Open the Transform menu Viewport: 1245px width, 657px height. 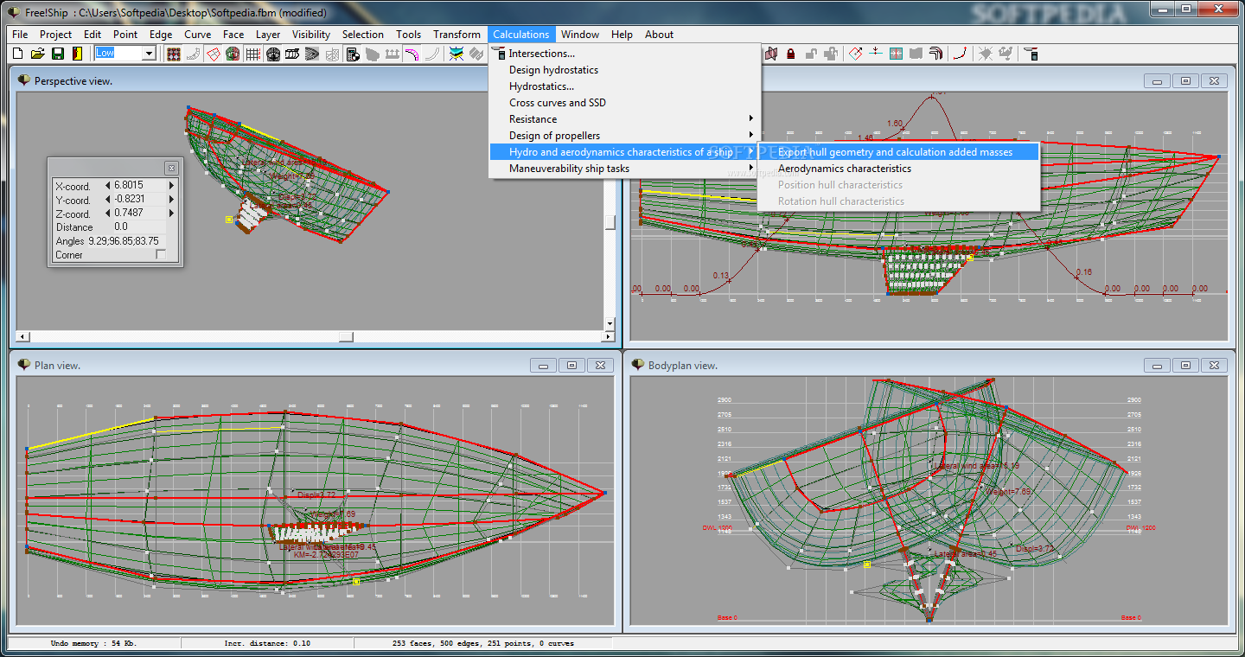point(456,35)
